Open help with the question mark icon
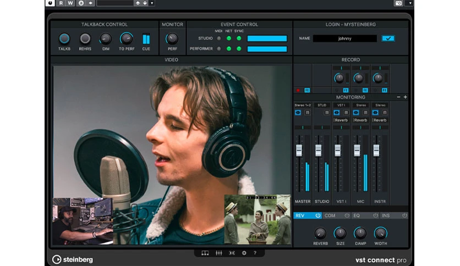The image size is (460, 266). [255, 253]
